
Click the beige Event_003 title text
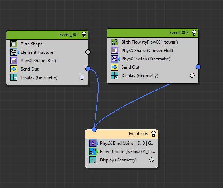tap(138, 134)
